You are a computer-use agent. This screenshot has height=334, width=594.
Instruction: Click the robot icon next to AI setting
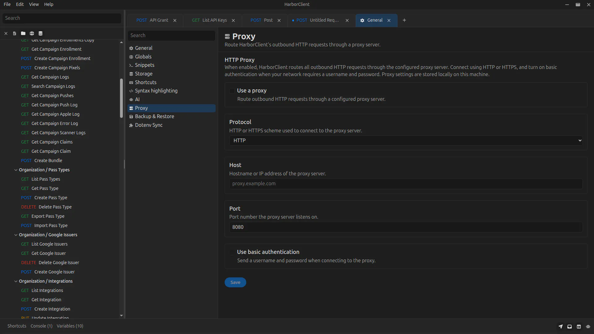pos(131,100)
